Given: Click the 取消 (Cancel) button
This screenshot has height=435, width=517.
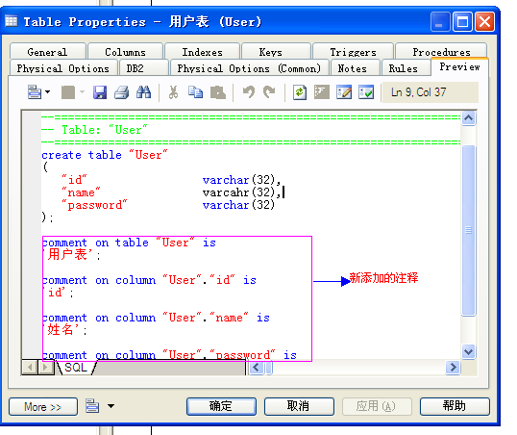Looking at the screenshot, I should tap(299, 406).
